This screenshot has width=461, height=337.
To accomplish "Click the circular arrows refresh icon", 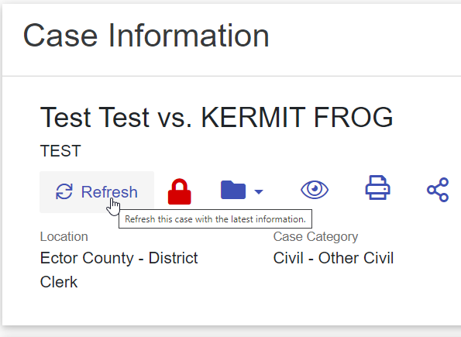I will coord(64,191).
